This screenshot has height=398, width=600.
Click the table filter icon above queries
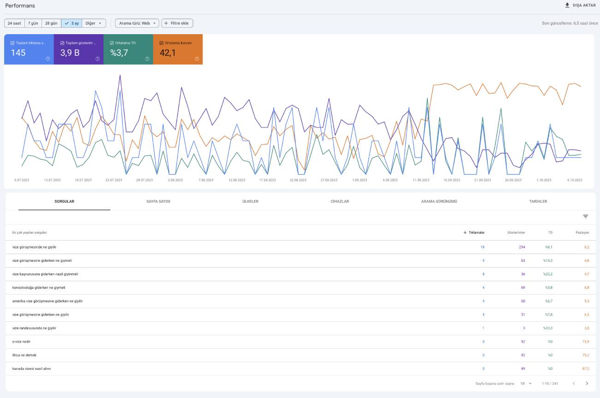[586, 217]
